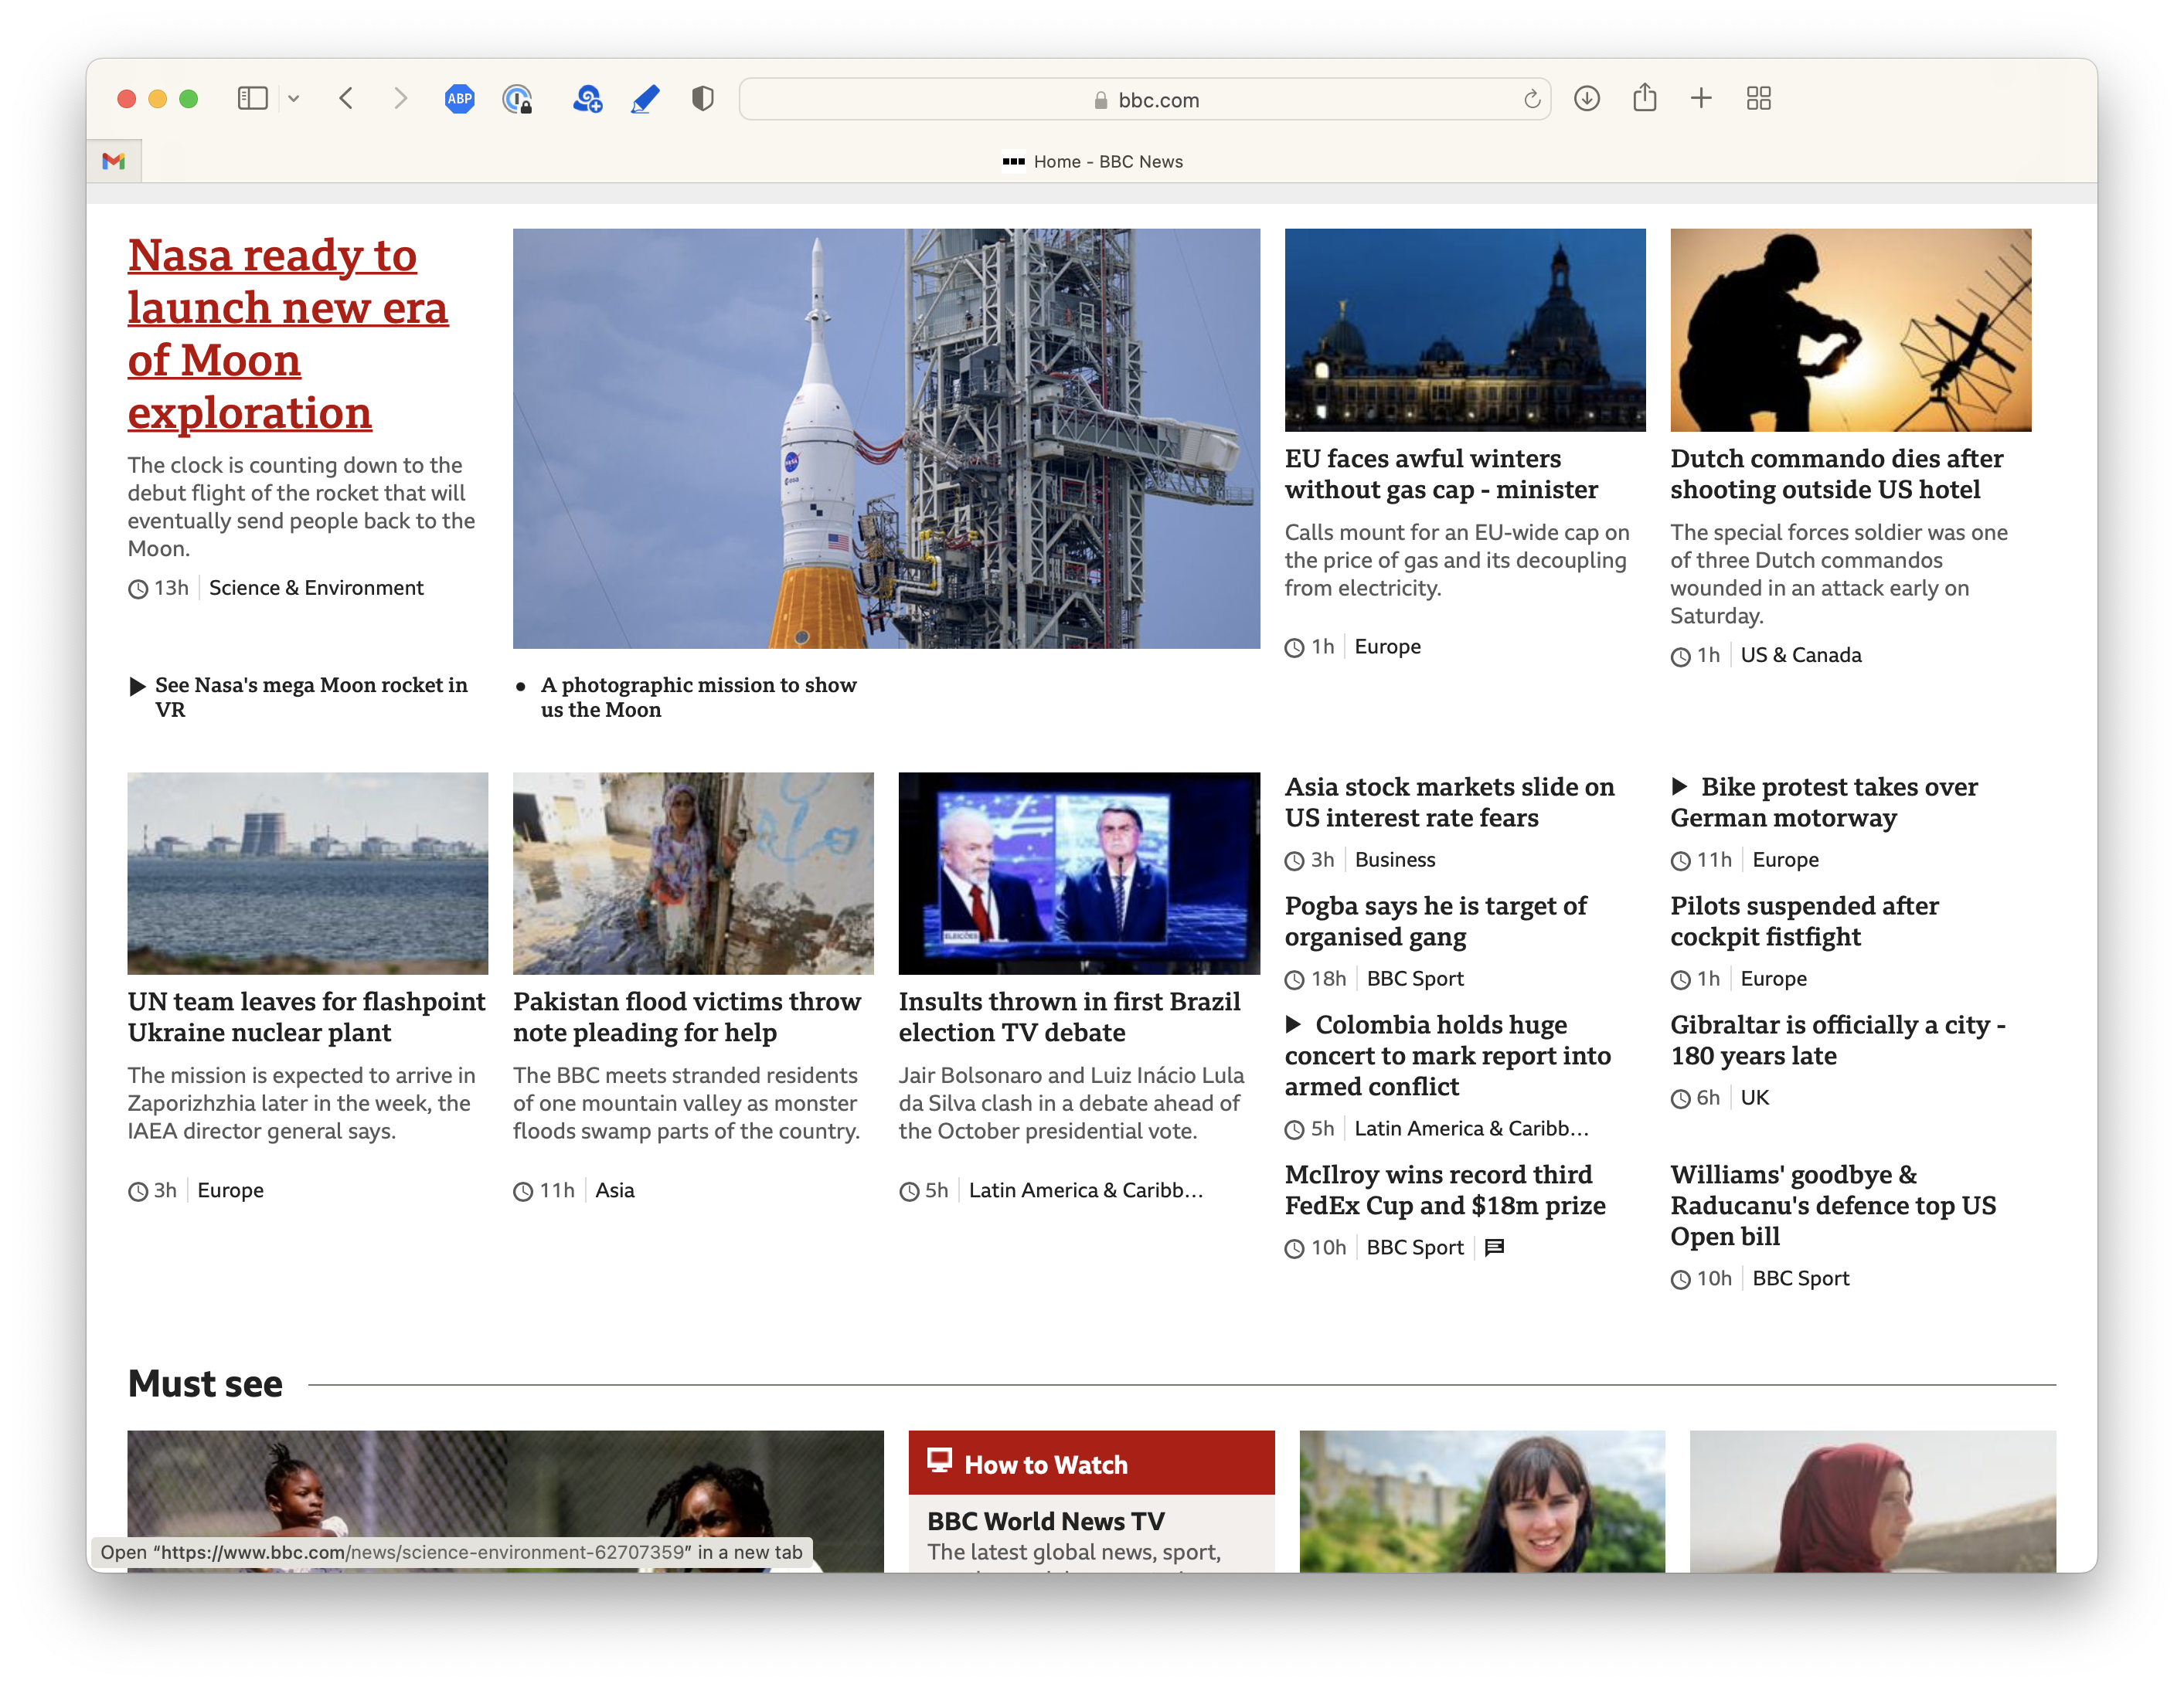Open a new tab

point(1701,99)
